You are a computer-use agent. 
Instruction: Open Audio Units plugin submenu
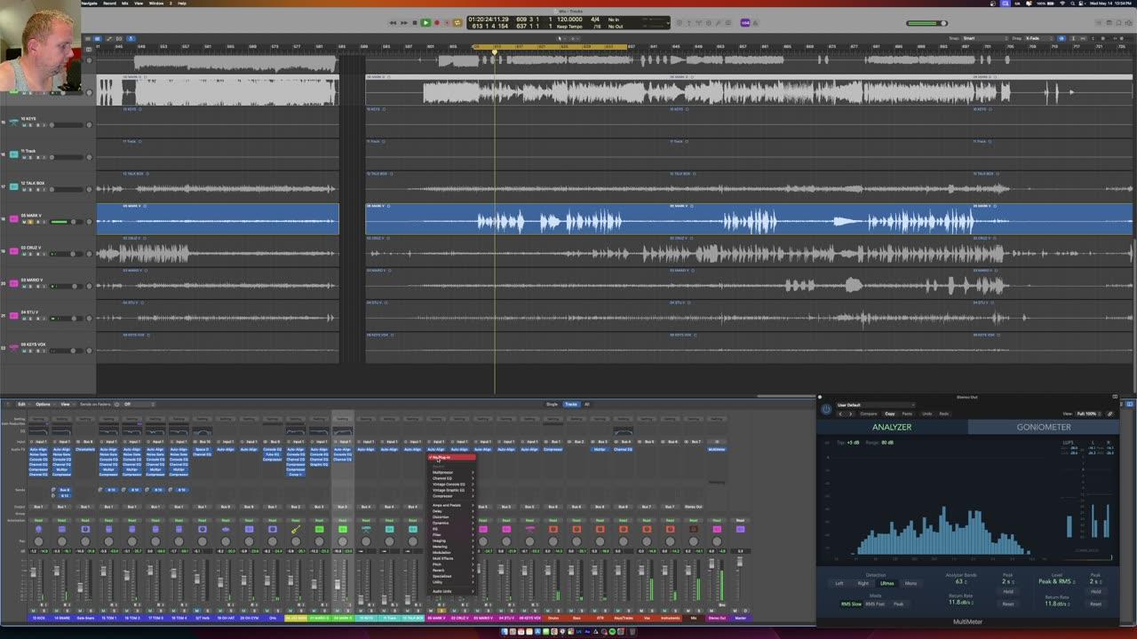(x=452, y=591)
